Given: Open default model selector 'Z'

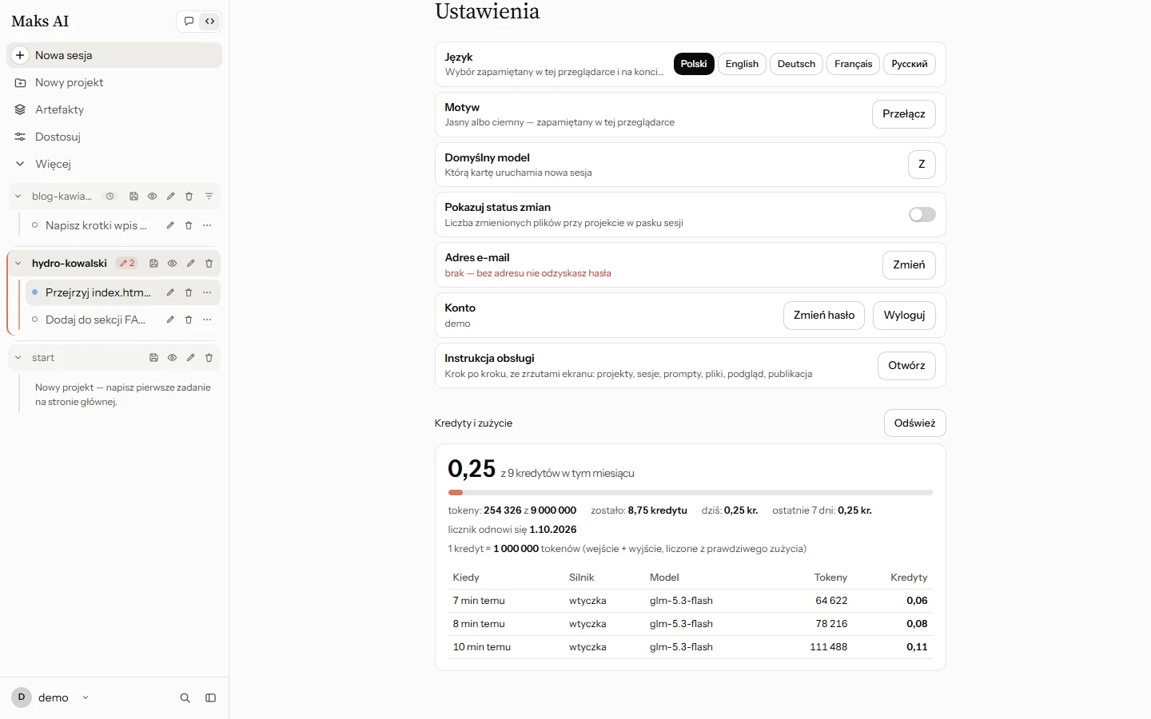Looking at the screenshot, I should (x=922, y=164).
